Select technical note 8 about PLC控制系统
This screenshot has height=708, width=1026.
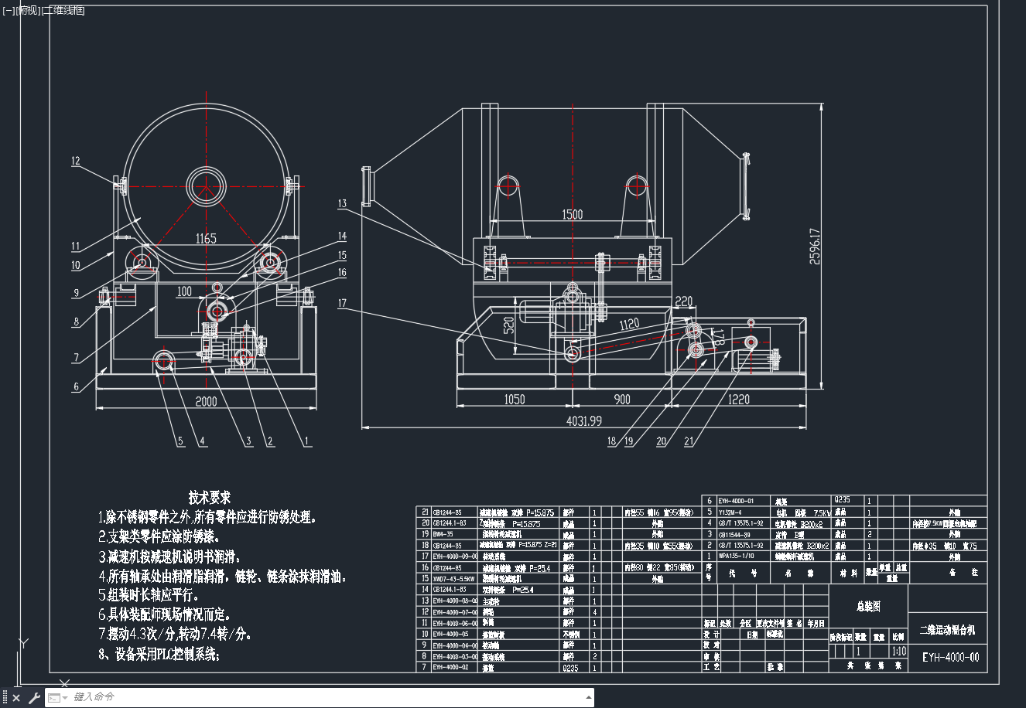[159, 654]
